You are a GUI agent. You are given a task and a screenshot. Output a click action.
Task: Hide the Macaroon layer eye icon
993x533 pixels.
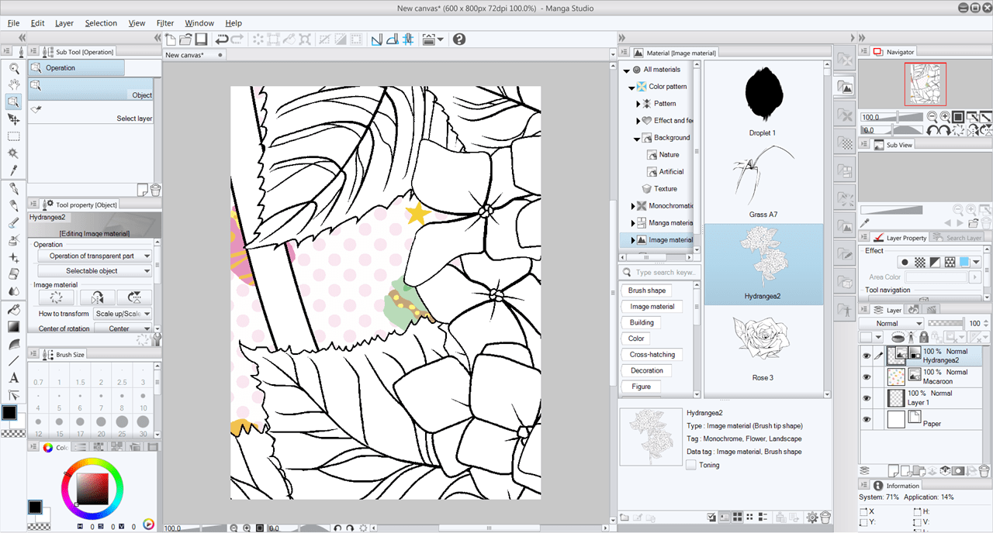click(x=867, y=377)
